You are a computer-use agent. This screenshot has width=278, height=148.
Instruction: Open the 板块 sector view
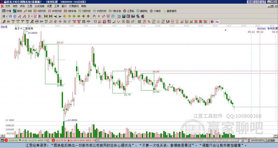[17, 11]
